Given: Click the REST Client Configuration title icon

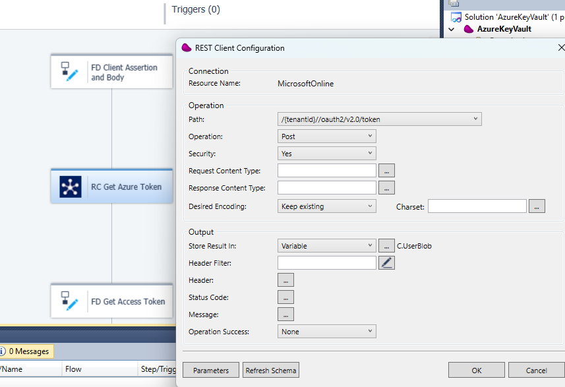Looking at the screenshot, I should tap(186, 48).
